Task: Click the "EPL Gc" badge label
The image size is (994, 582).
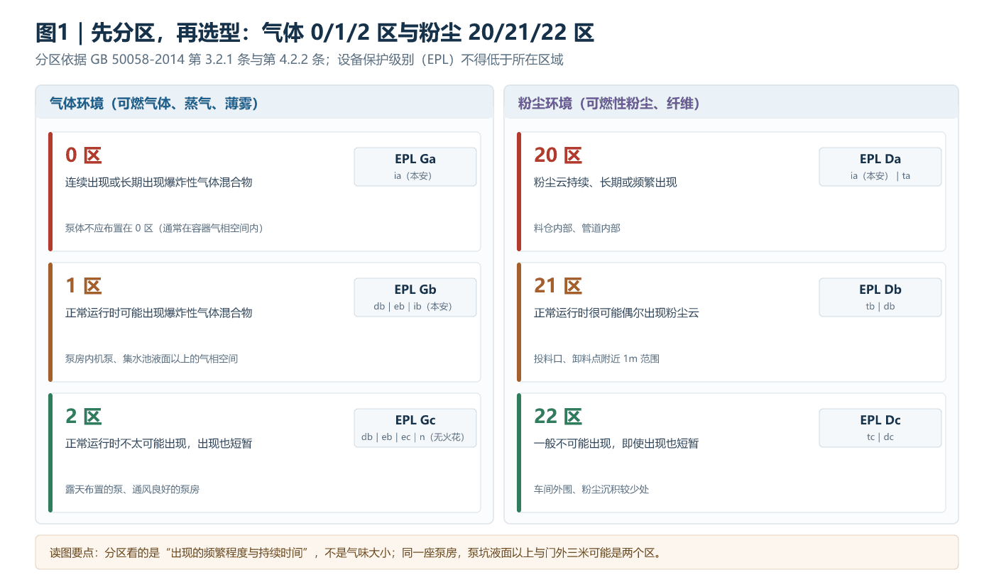Action: pyautogui.click(x=415, y=420)
